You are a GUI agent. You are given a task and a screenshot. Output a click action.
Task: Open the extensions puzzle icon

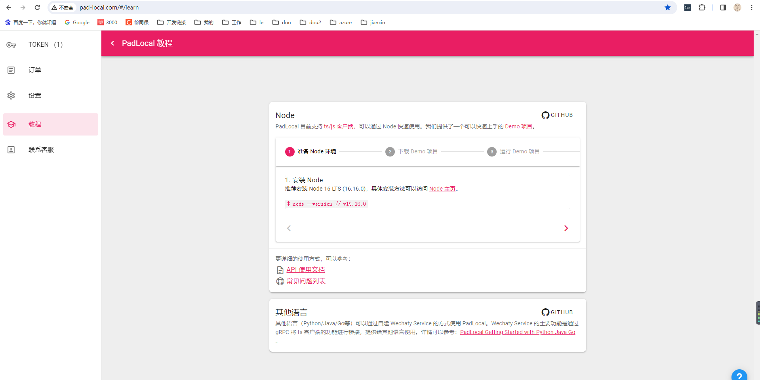point(702,8)
